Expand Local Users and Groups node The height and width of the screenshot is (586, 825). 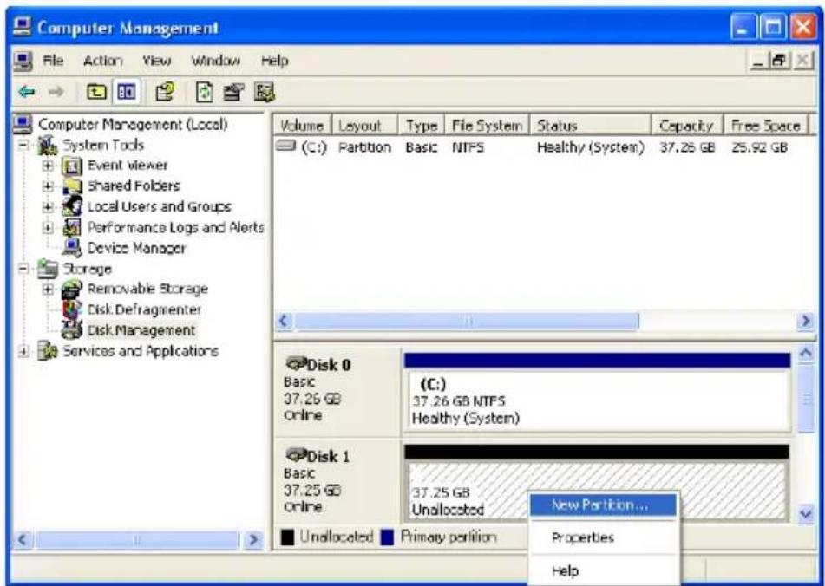[48, 206]
